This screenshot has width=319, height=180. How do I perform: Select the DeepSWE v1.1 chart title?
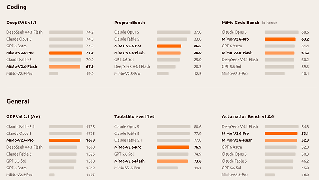pos(21,23)
